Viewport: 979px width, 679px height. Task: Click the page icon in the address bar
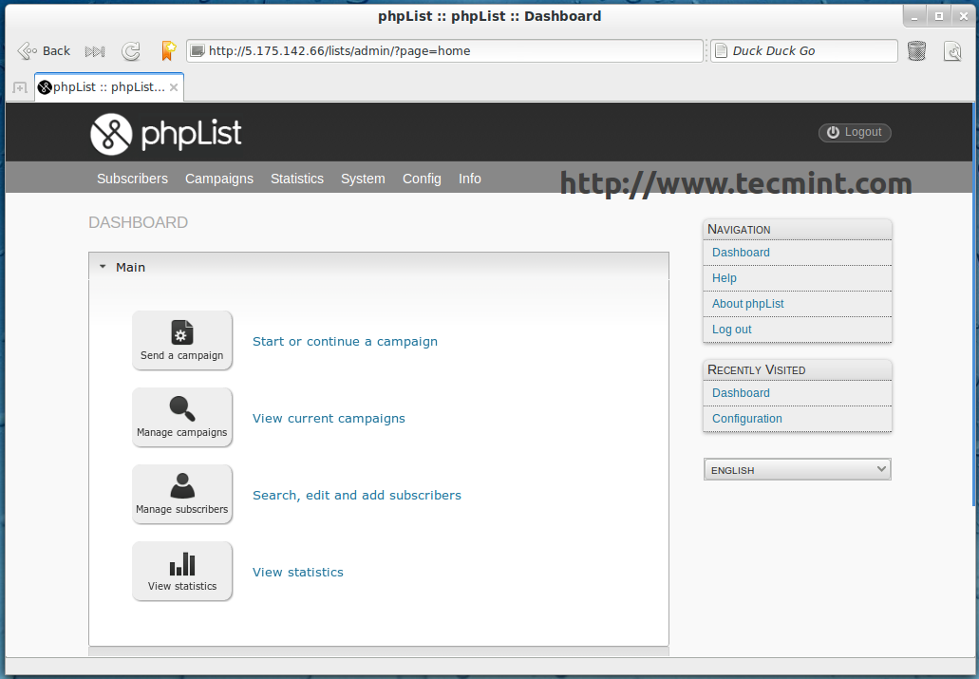click(198, 50)
